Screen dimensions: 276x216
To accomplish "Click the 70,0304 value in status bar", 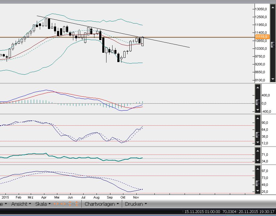I will [x=229, y=211].
